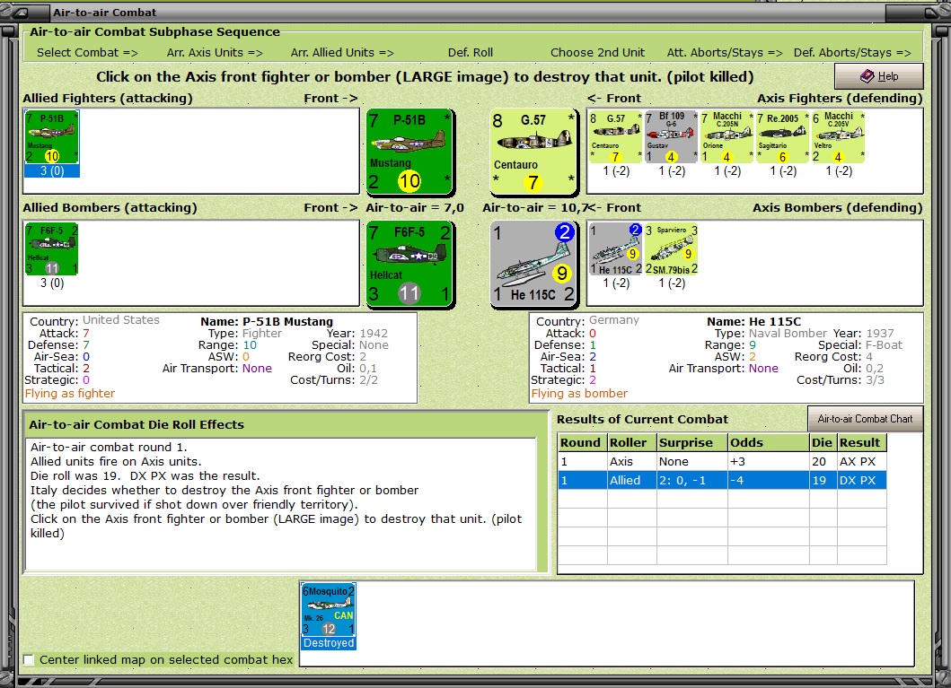This screenshot has height=688, width=951.
Task: Select the Axis round 1 result row
Action: [722, 461]
